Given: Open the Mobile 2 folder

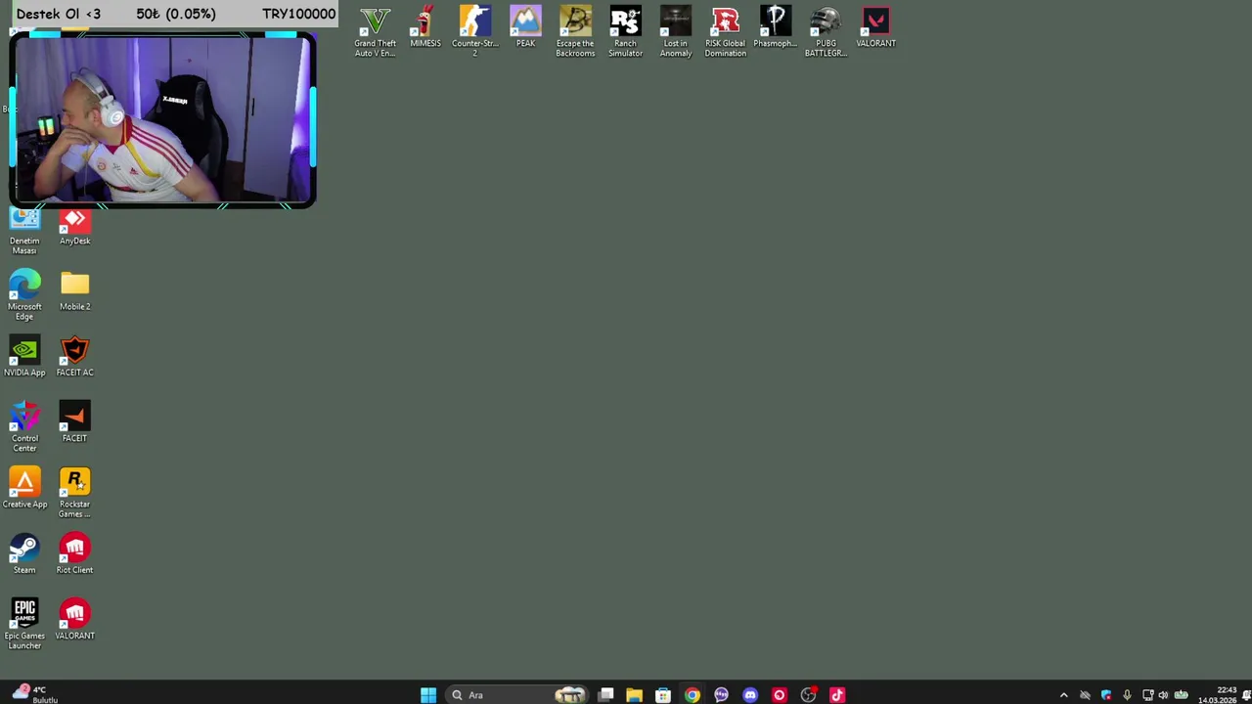Looking at the screenshot, I should [74, 290].
